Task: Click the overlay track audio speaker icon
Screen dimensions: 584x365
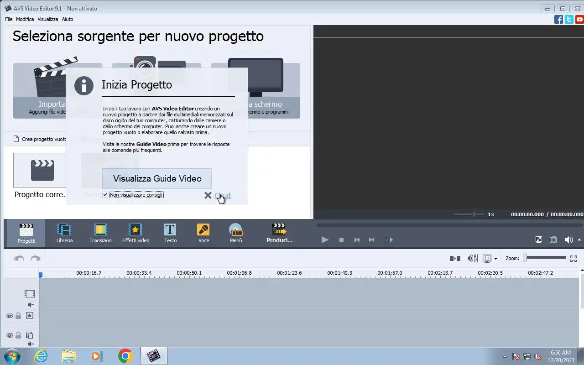Action: pyautogui.click(x=31, y=344)
